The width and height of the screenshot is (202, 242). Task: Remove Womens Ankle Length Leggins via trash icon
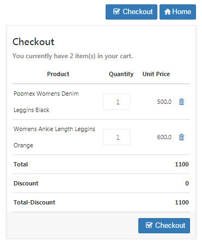point(181,137)
